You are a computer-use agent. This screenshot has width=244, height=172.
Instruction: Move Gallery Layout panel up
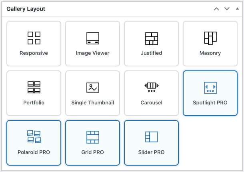(x=216, y=9)
